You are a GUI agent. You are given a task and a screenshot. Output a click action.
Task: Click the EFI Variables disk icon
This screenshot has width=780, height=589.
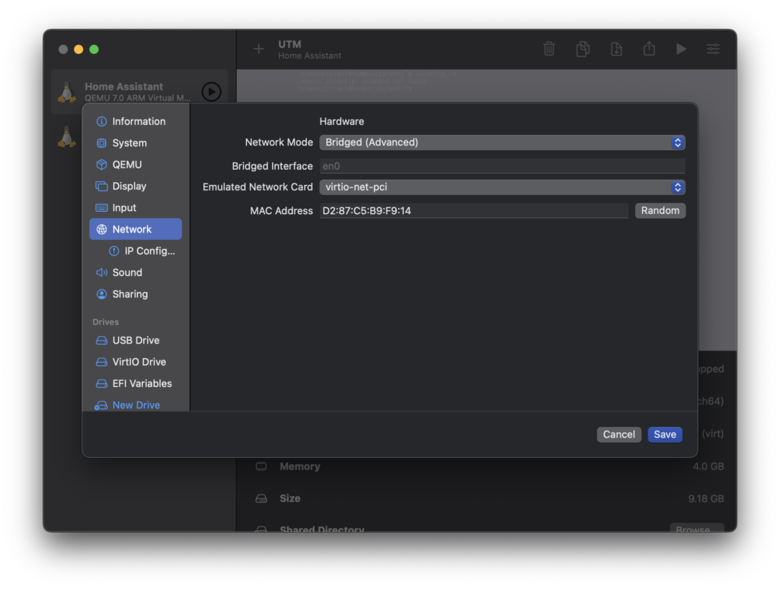click(x=101, y=383)
